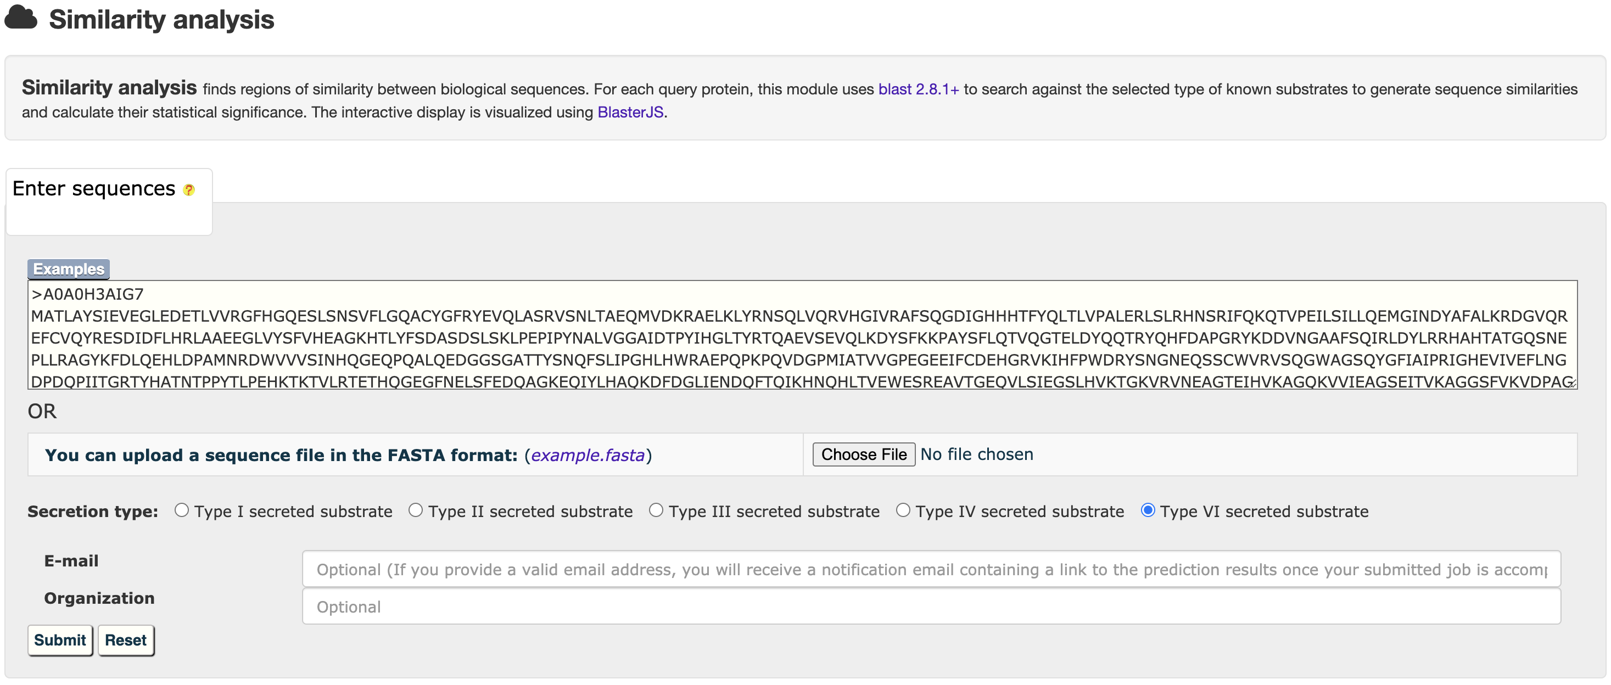This screenshot has width=1611, height=685.
Task: Open the blast 2.8.1+ link
Action: 918,89
